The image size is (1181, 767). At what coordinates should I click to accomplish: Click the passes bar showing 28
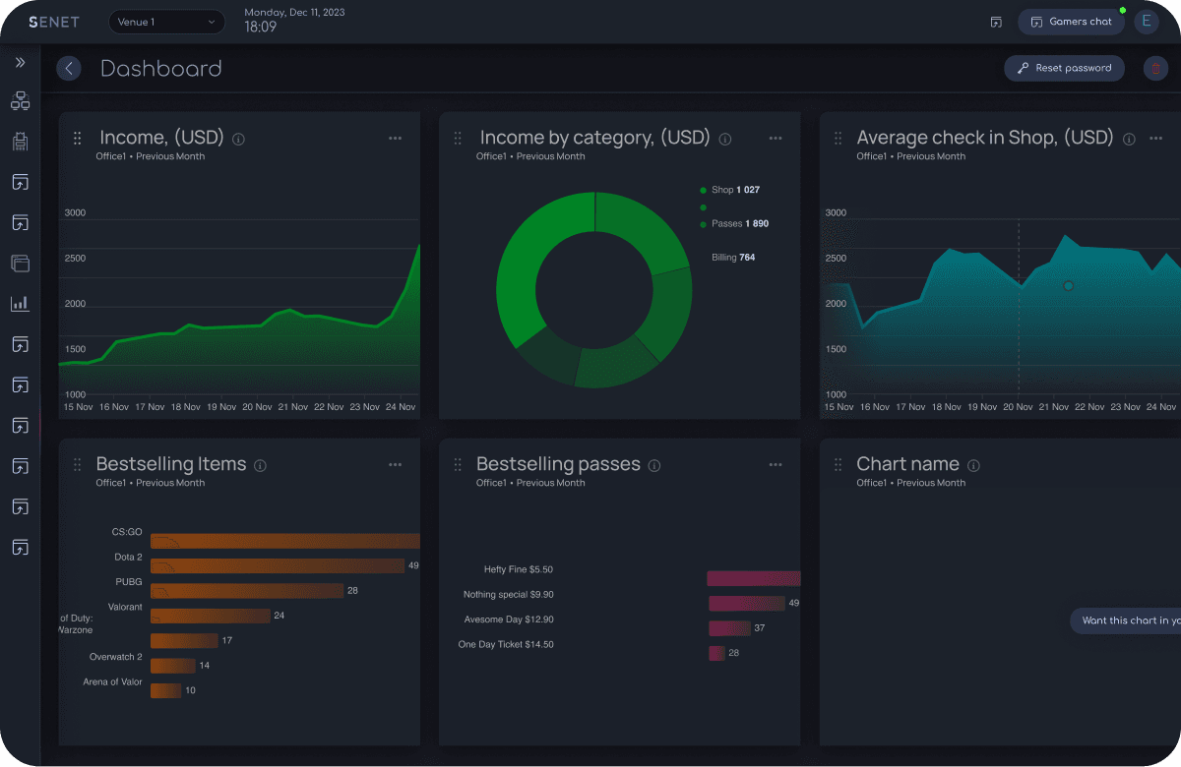click(x=716, y=653)
